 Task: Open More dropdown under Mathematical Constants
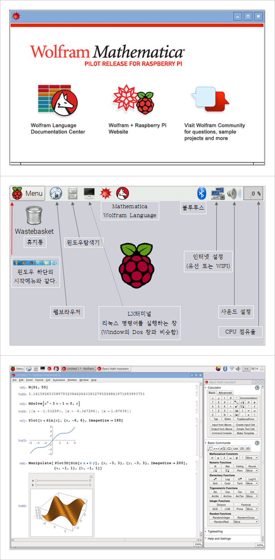(252, 458)
